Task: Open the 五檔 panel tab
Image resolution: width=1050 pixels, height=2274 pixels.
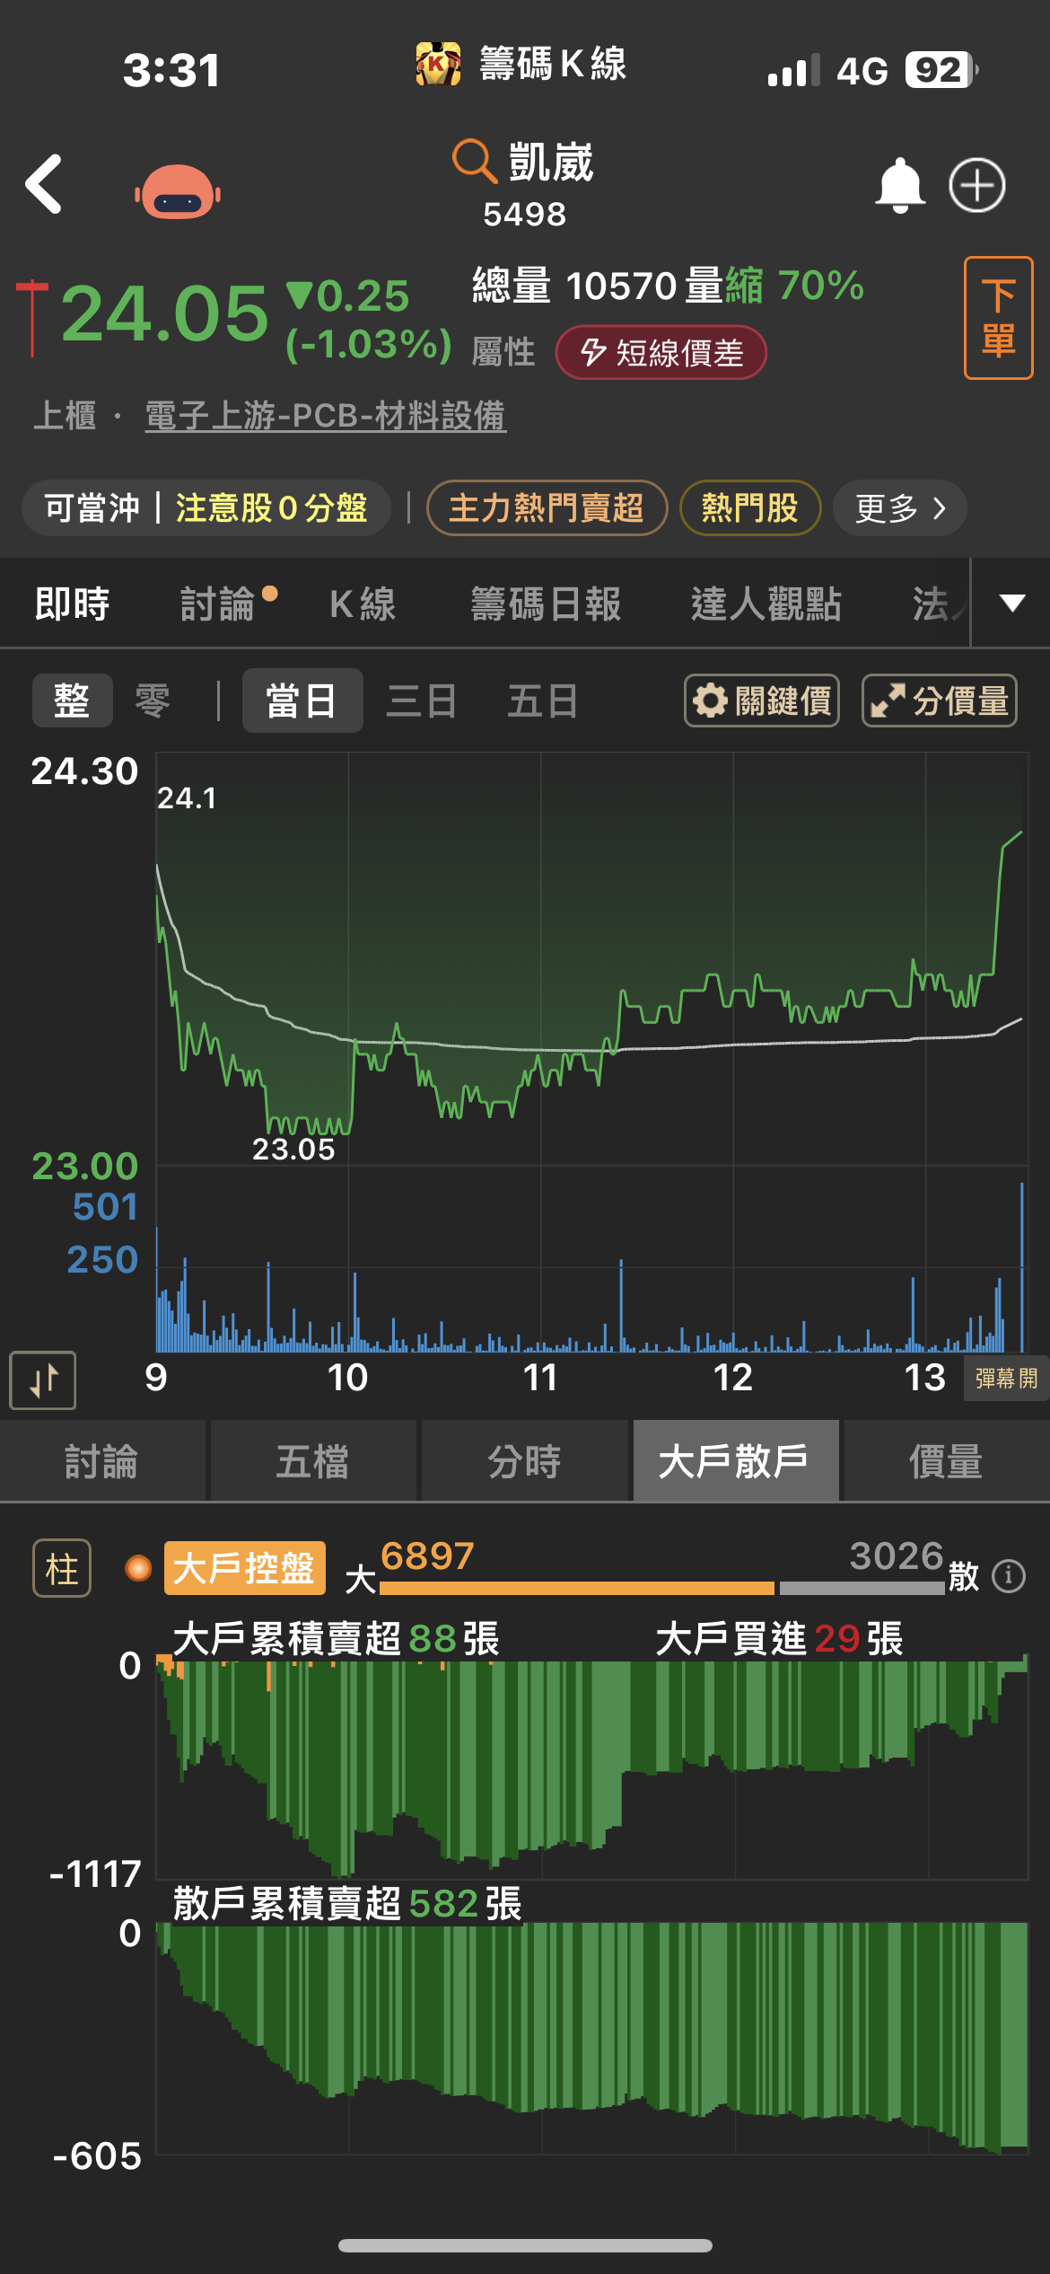Action: tap(312, 1460)
